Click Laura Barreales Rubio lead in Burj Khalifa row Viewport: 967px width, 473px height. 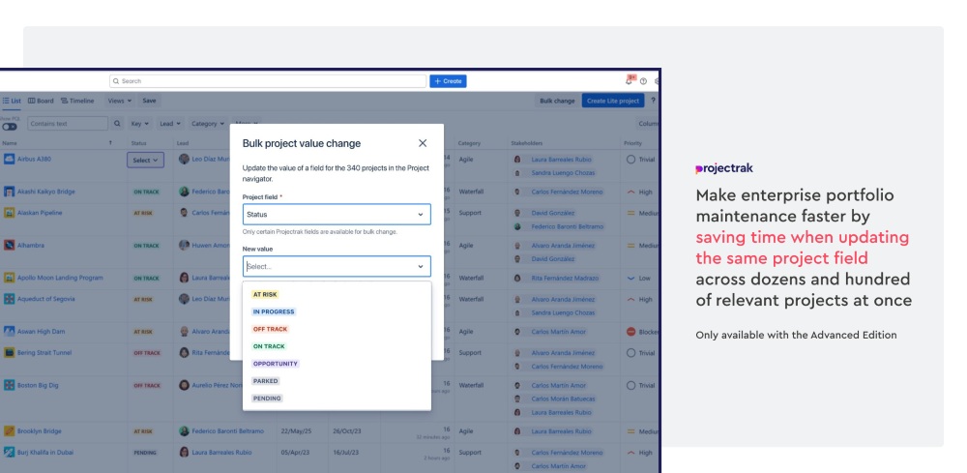(x=221, y=452)
